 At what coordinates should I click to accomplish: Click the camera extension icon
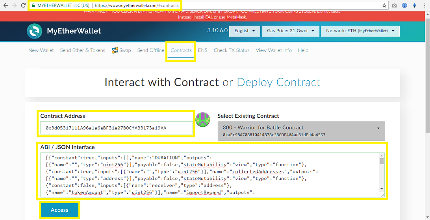click(x=394, y=6)
